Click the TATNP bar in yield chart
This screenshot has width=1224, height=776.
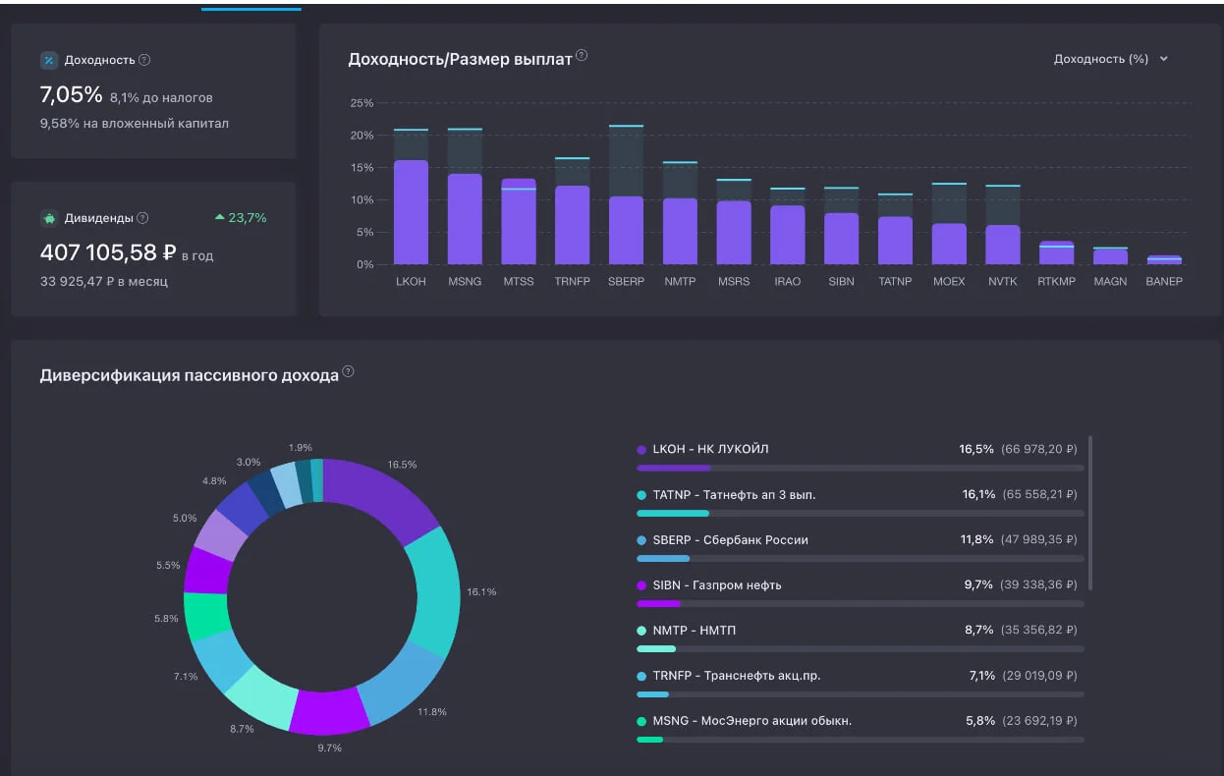pyautogui.click(x=895, y=241)
